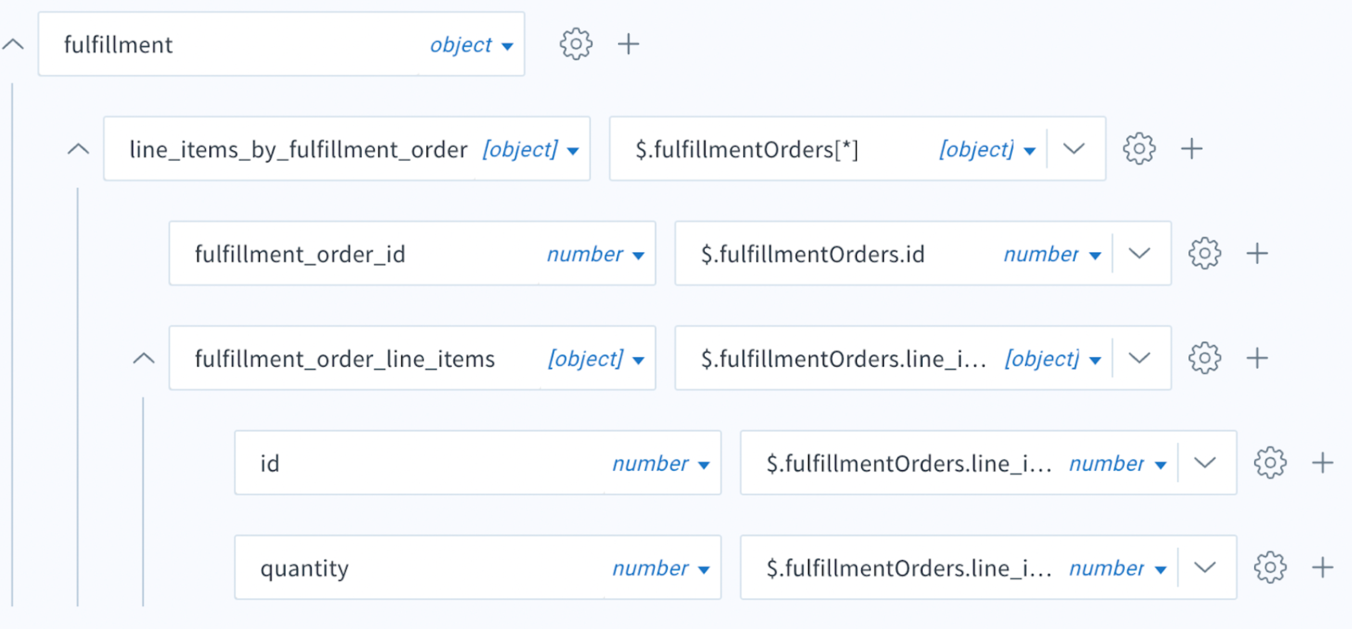1352x629 pixels.
Task: Open gear settings for the id row
Action: [x=1270, y=463]
